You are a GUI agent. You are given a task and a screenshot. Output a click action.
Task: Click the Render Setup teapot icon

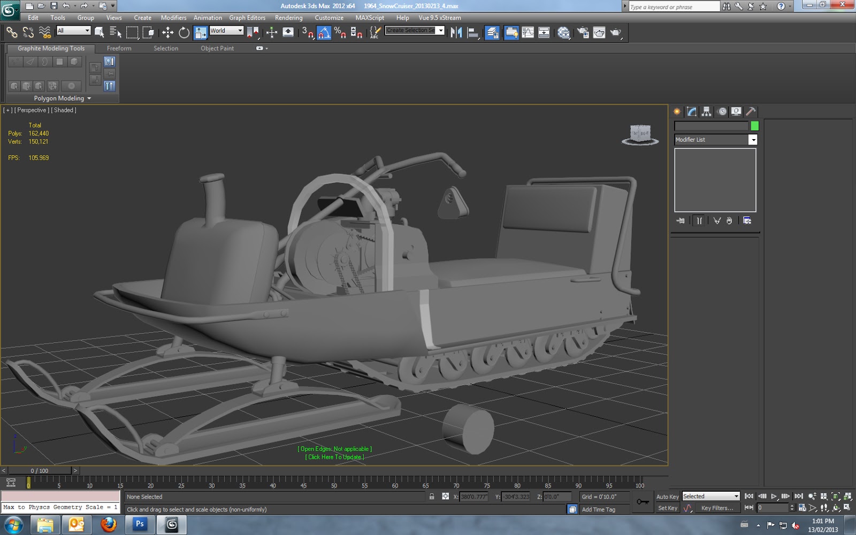point(583,33)
